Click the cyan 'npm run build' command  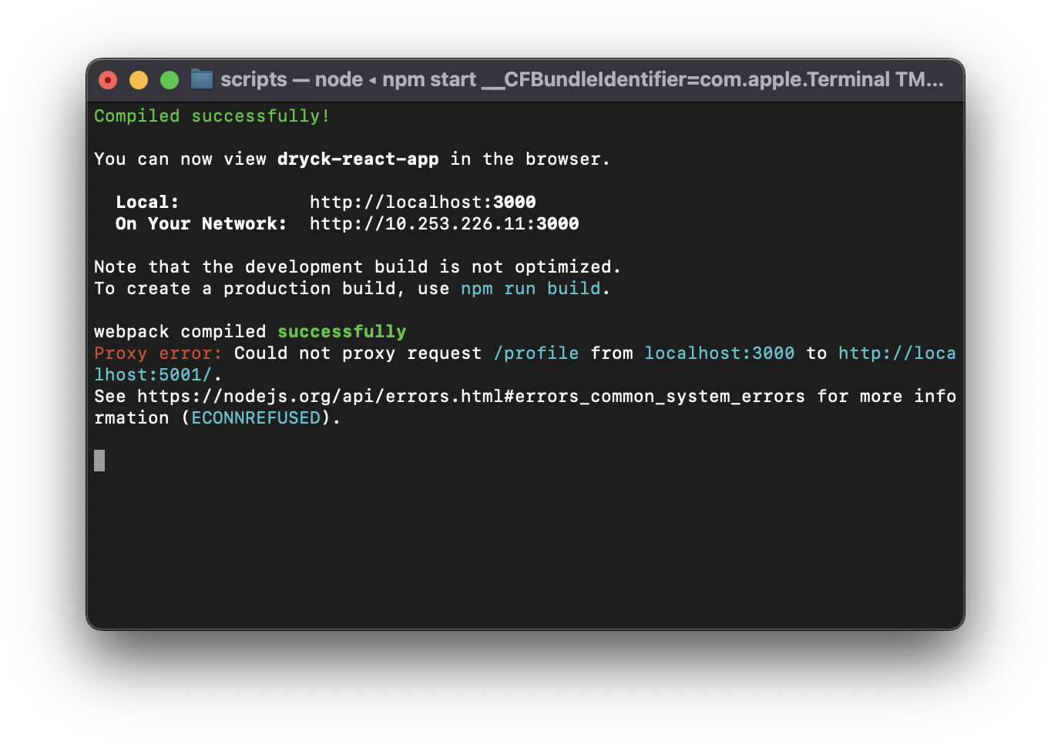[x=530, y=289]
